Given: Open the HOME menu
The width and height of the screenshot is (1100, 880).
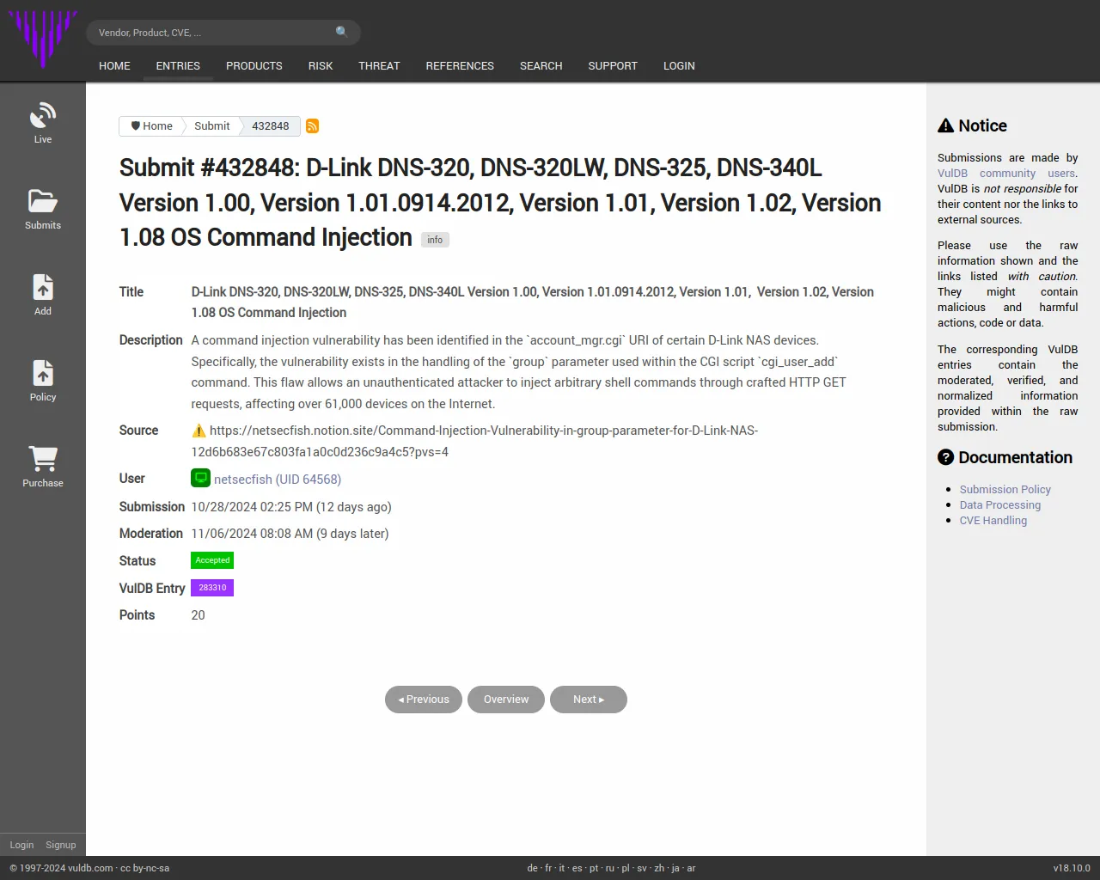Looking at the screenshot, I should point(114,66).
